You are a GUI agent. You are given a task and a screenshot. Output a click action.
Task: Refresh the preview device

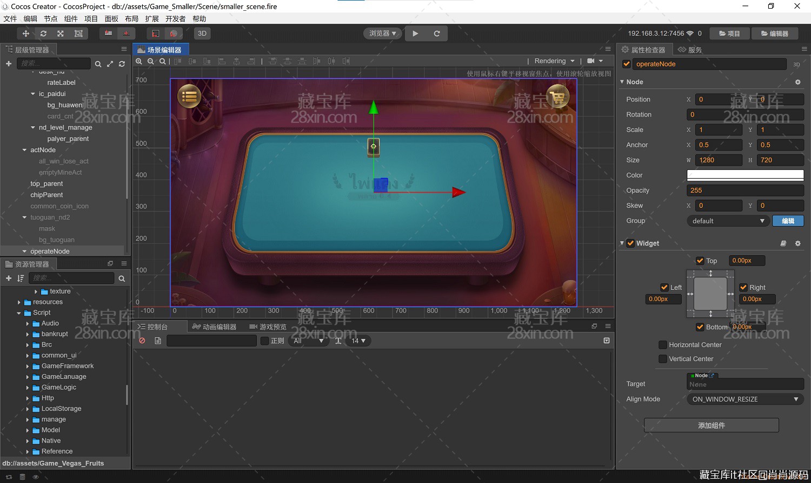point(437,33)
